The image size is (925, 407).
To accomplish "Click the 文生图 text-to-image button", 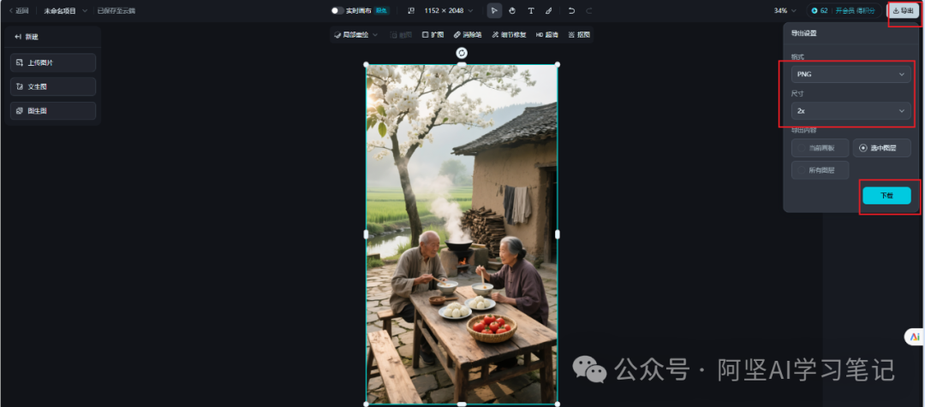I will pyautogui.click(x=53, y=86).
